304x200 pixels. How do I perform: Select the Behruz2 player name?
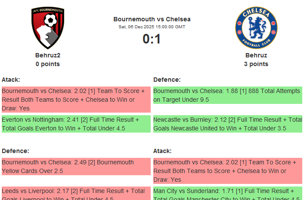click(x=48, y=55)
